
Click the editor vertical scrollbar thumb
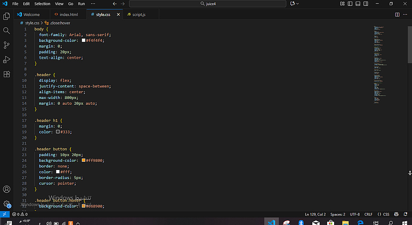coord(410,44)
